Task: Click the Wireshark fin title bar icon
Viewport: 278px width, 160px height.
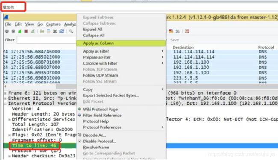Action: [6, 17]
